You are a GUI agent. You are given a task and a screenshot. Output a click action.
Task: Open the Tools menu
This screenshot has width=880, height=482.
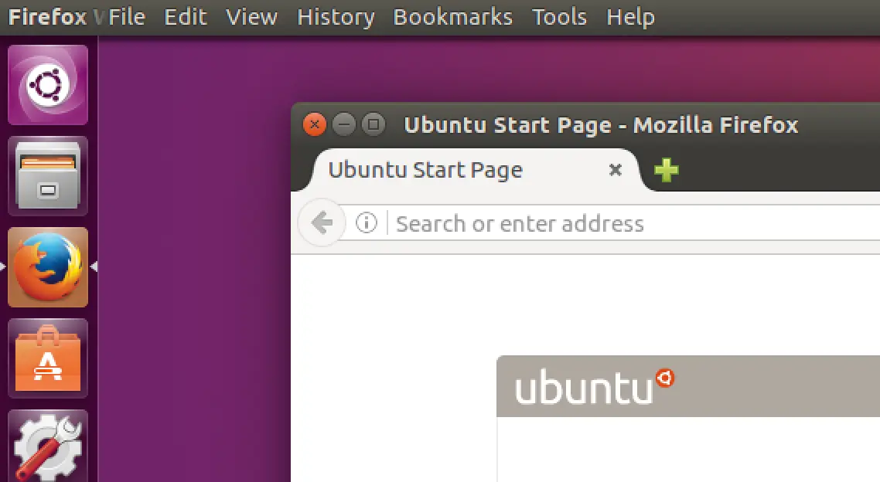[x=560, y=17]
